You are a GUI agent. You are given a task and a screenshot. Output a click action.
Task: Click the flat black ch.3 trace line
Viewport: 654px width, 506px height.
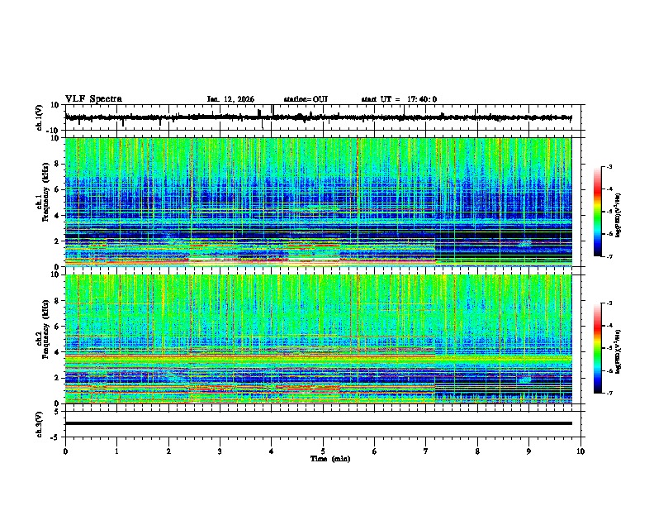click(318, 423)
